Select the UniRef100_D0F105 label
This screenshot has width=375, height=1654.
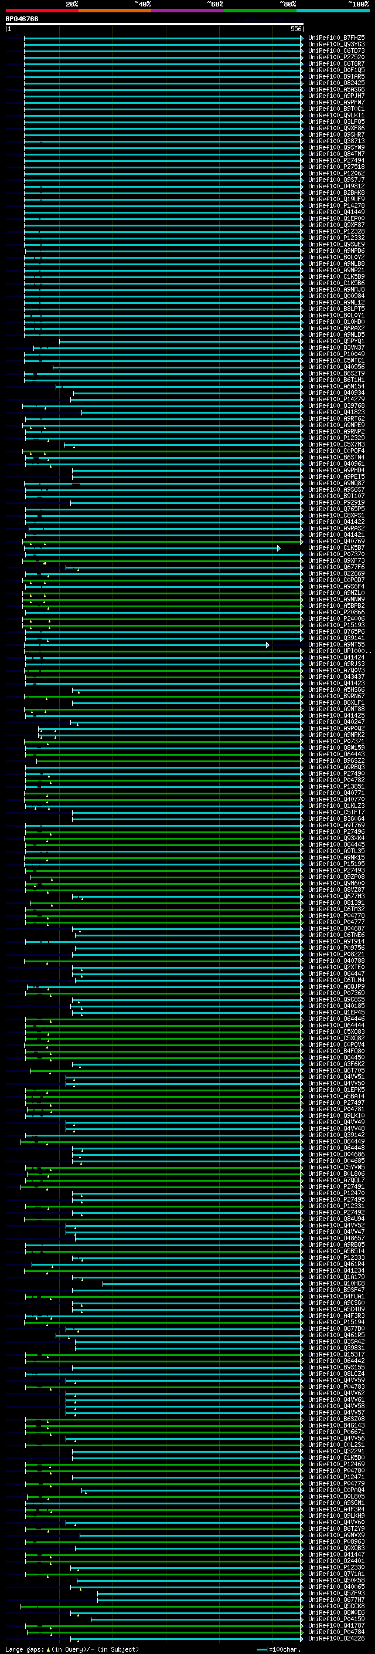coord(336,70)
